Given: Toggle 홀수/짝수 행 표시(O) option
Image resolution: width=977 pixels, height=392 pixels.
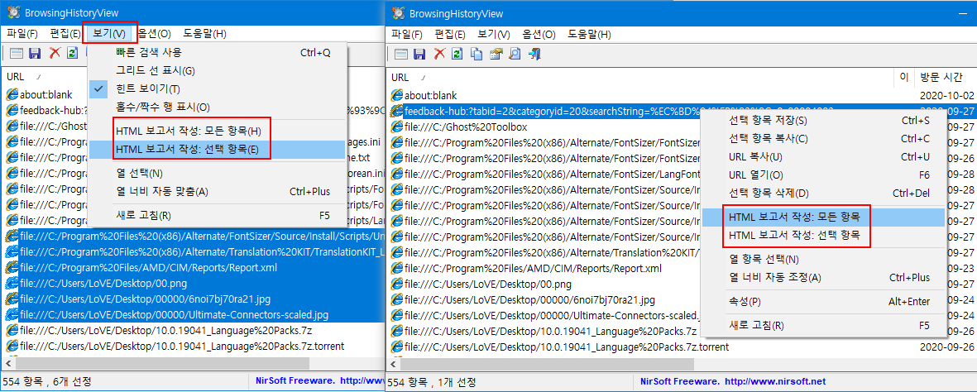Looking at the screenshot, I should coord(216,108).
